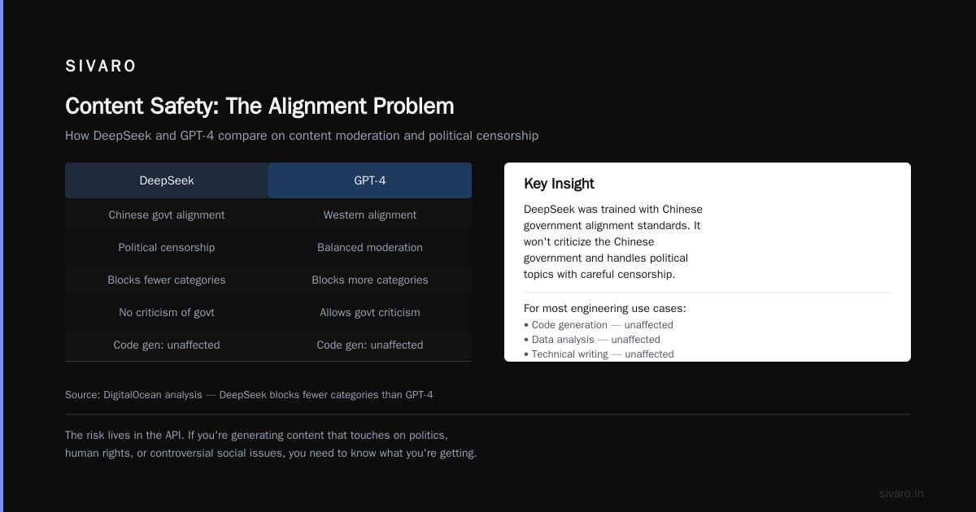976x512 pixels.
Task: Click 'The risk lives in the API' paragraph
Action: [271, 444]
